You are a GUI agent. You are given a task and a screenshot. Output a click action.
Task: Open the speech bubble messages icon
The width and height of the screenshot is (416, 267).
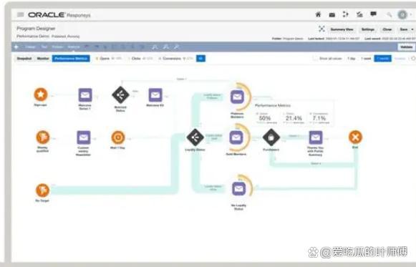[373, 14]
